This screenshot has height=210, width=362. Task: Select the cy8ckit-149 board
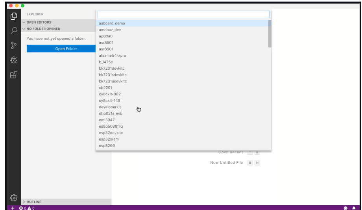tap(182, 100)
